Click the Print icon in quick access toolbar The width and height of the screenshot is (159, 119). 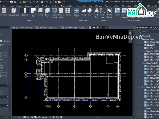12,2
